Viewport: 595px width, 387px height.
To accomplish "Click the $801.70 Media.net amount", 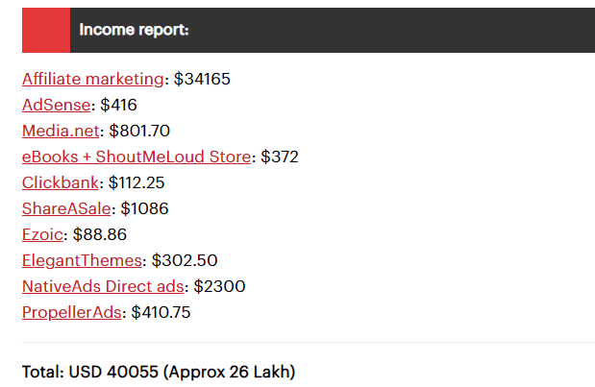I will [x=139, y=131].
